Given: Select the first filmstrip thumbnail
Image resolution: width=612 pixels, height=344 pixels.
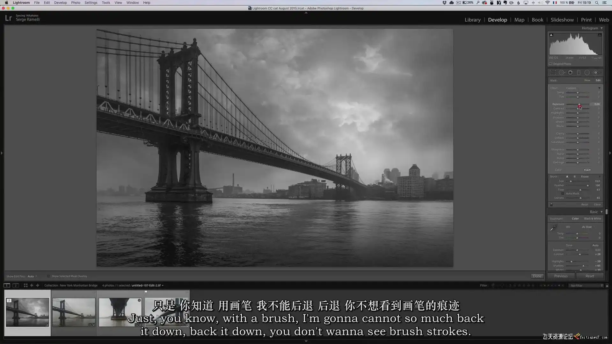Looking at the screenshot, I should (x=27, y=312).
